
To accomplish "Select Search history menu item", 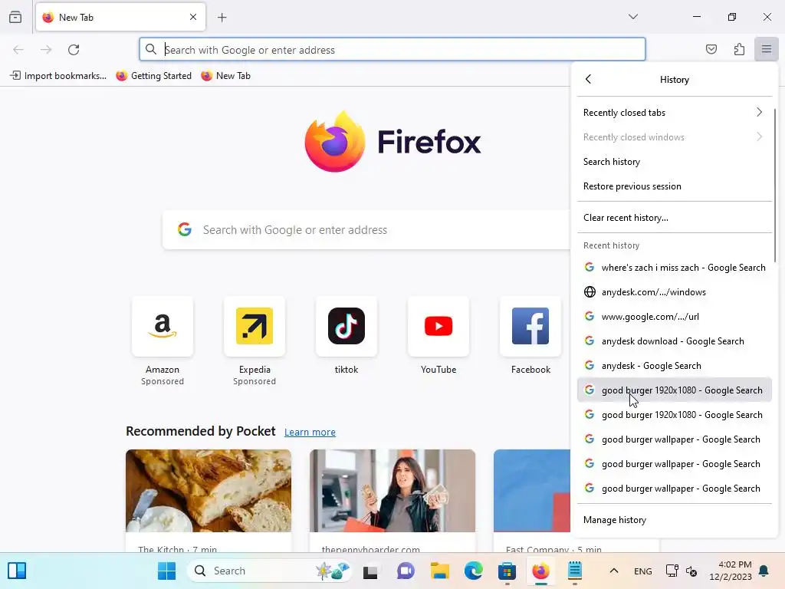I will (675, 162).
